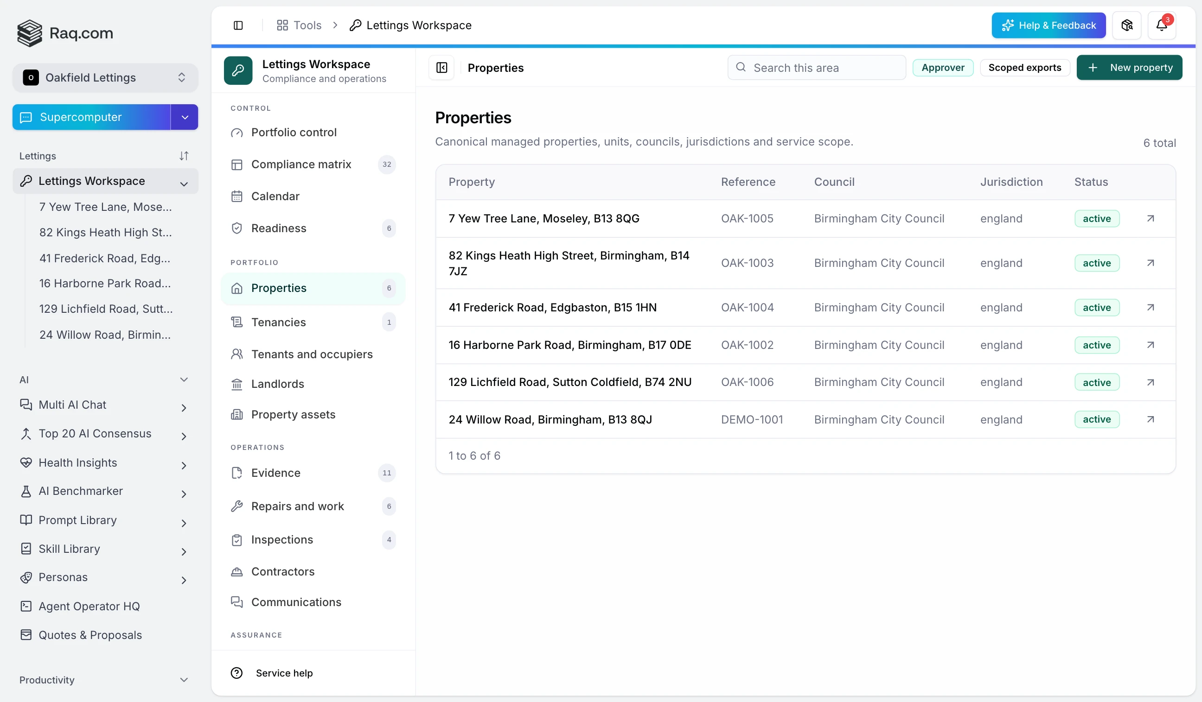This screenshot has height=702, width=1202.
Task: Collapse the AI section chevron
Action: click(x=184, y=379)
